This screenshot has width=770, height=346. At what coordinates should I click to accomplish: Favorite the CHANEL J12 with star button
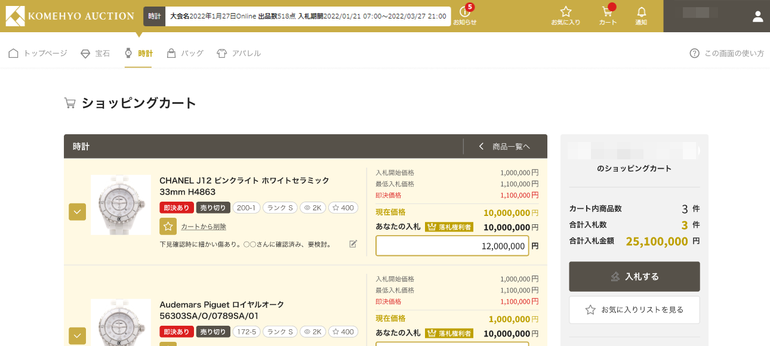coord(168,227)
